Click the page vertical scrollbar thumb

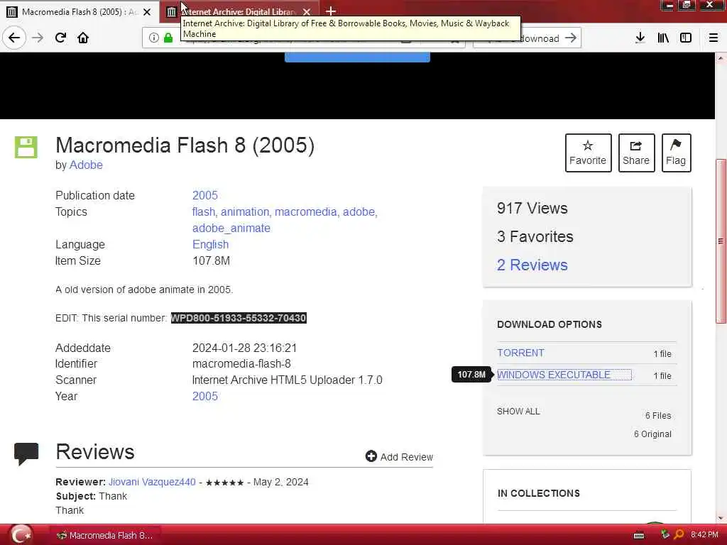point(721,241)
